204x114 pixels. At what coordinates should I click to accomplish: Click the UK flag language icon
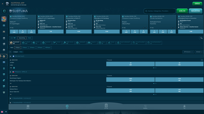2,112
